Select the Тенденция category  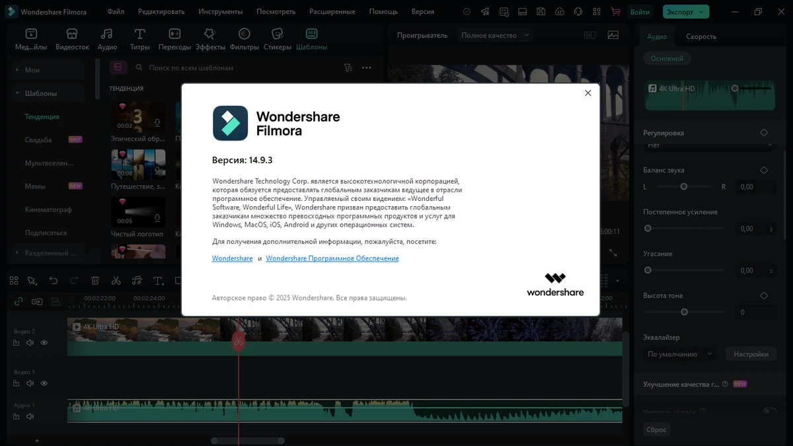pos(42,116)
